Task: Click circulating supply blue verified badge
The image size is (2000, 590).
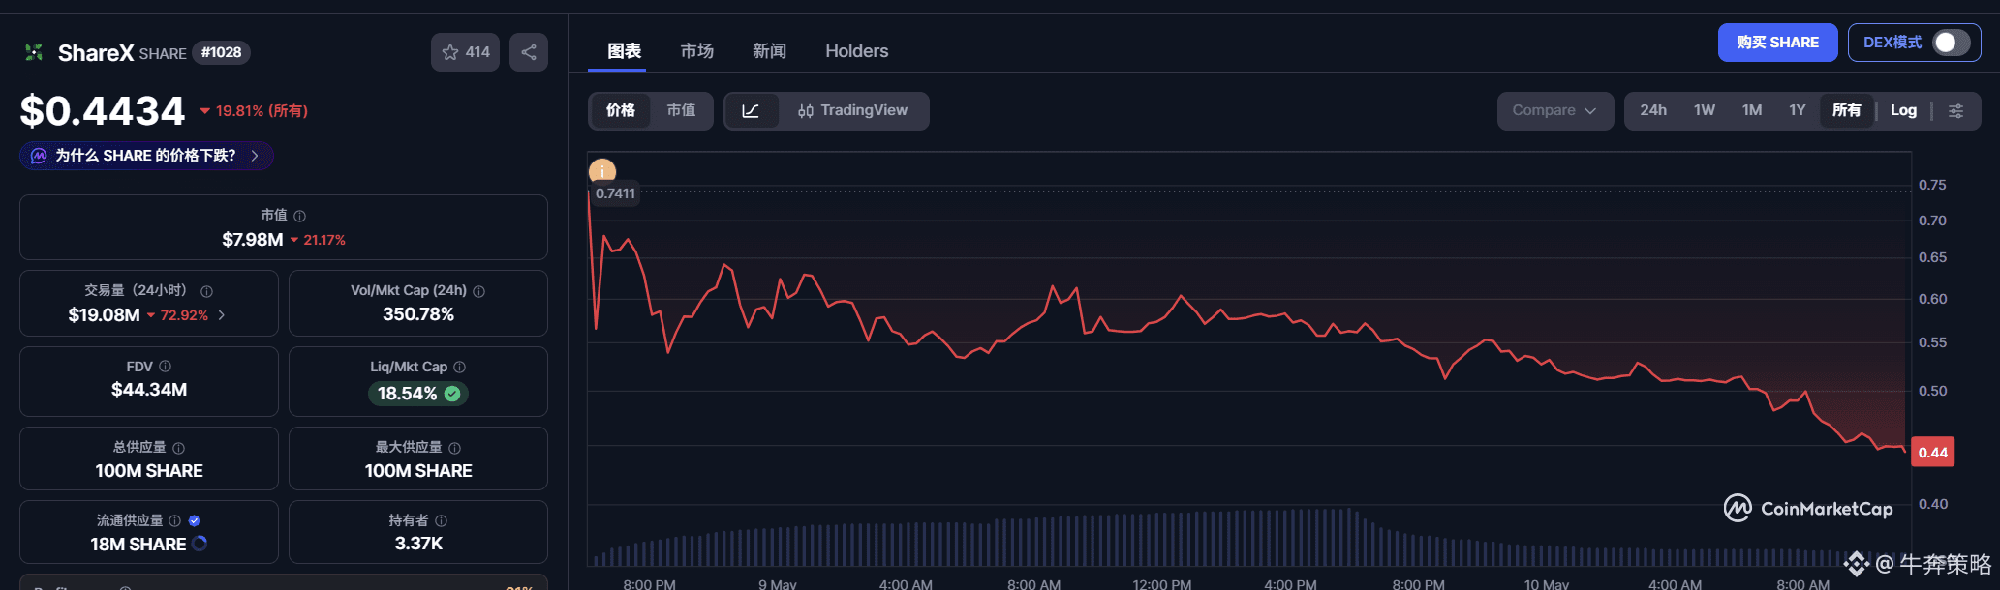Action: click(x=195, y=520)
